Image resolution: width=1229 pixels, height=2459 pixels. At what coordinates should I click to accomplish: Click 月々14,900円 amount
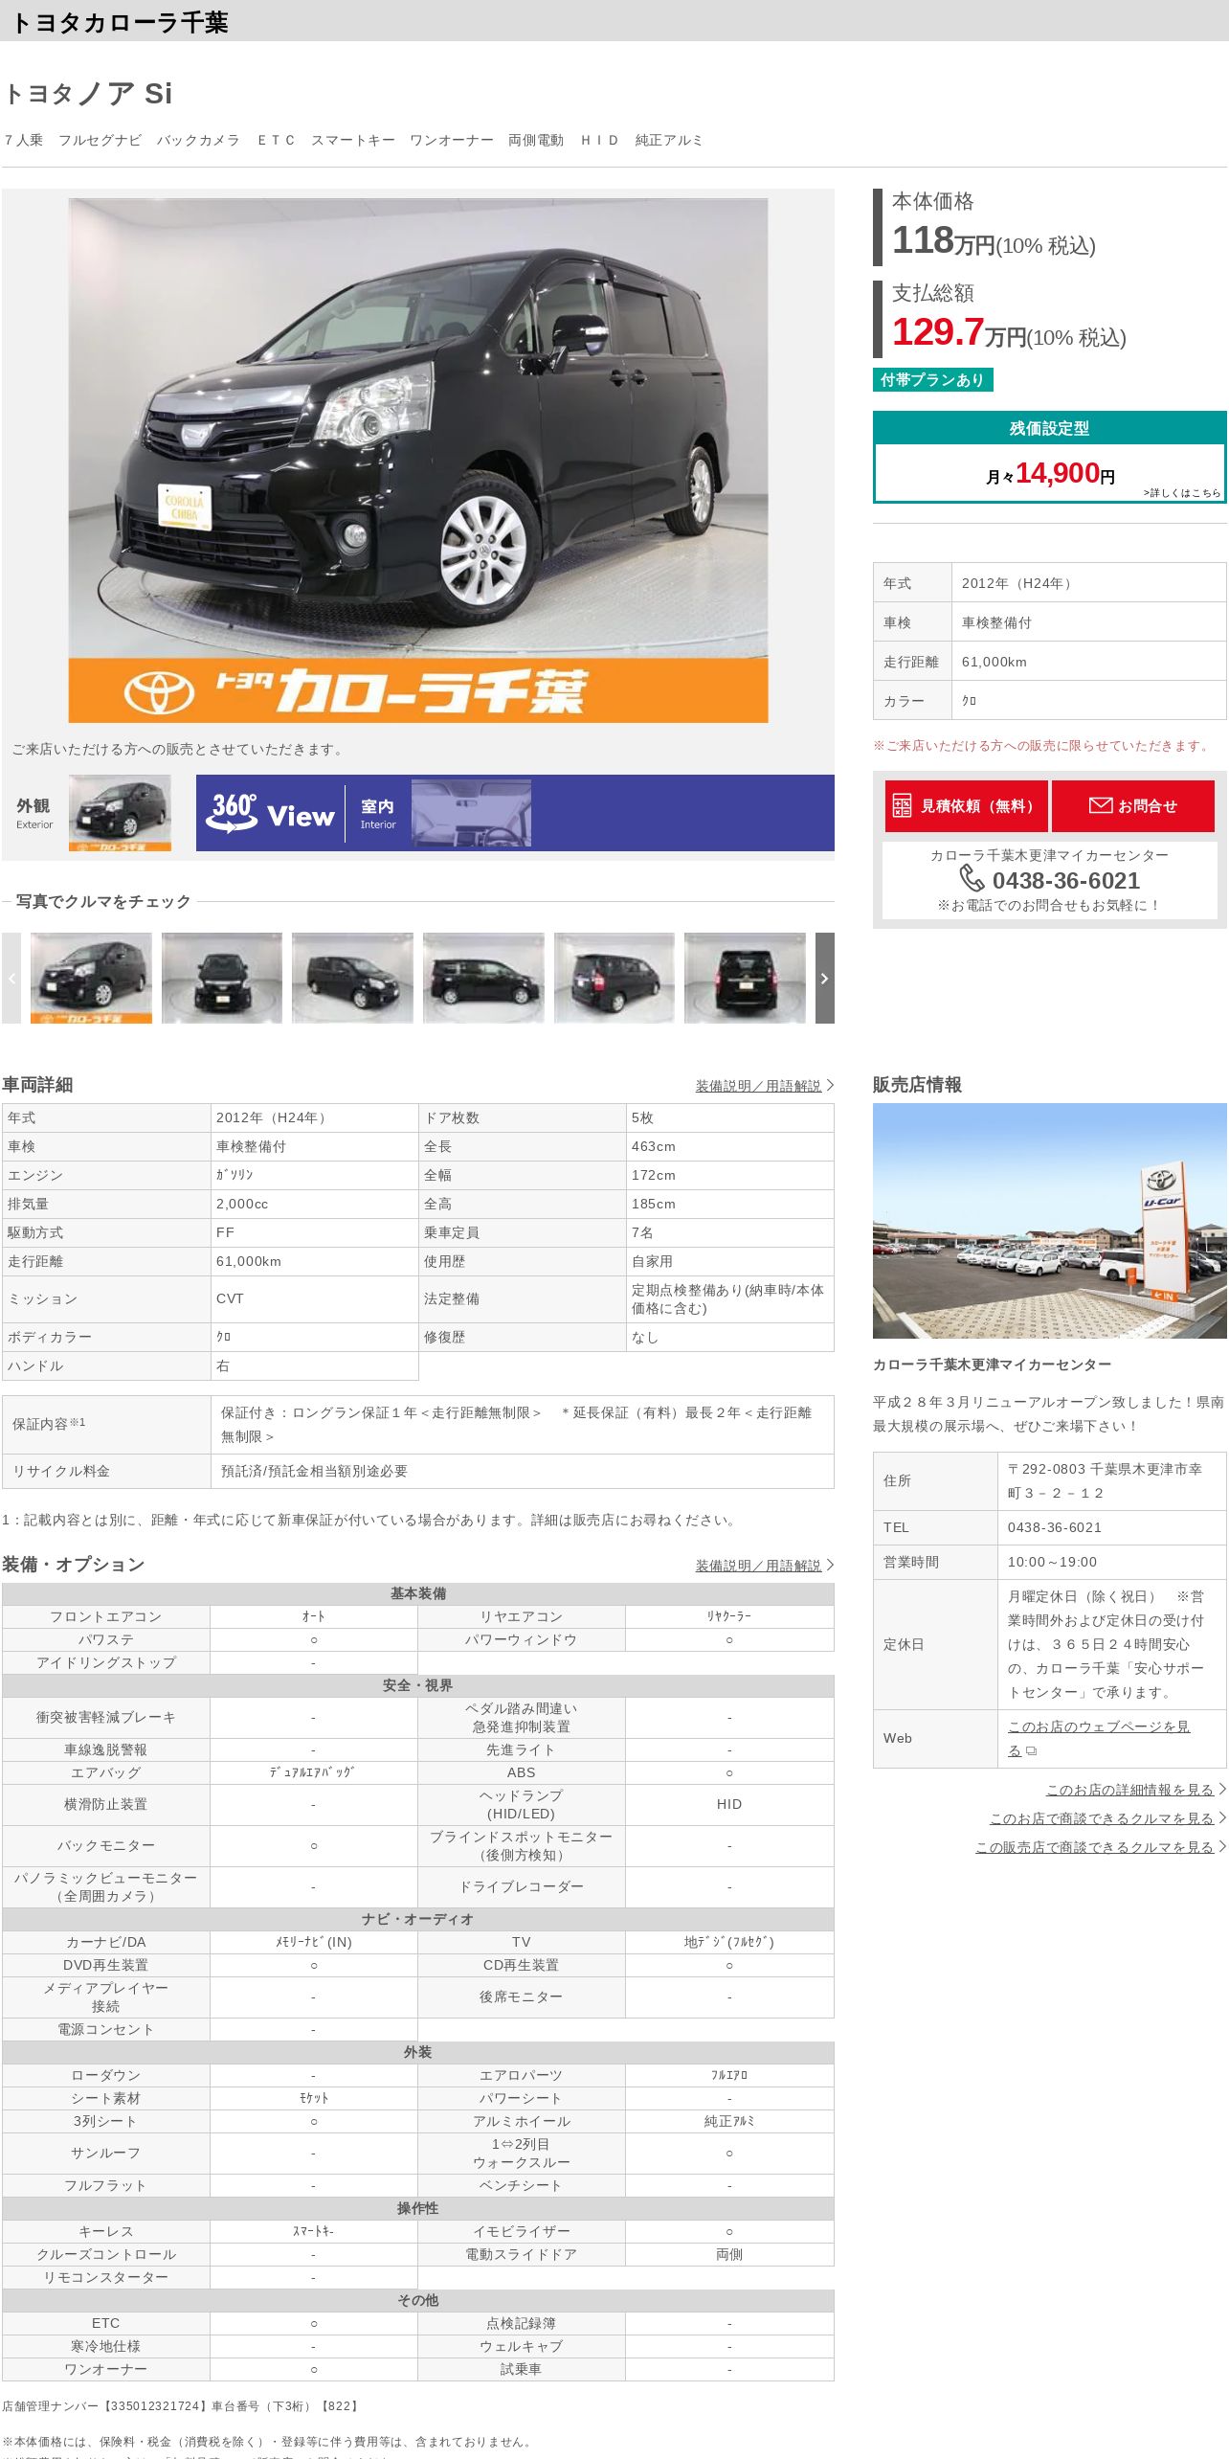[x=1050, y=474]
